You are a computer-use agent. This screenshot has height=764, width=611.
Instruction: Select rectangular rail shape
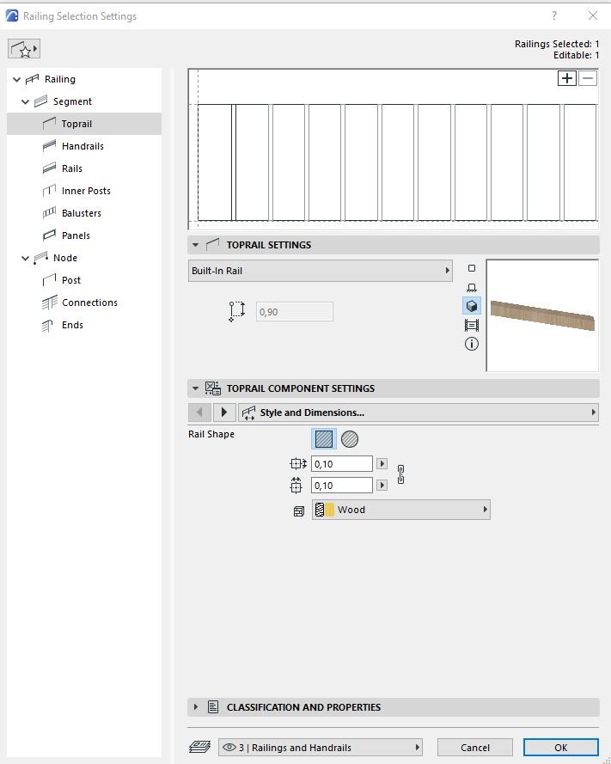(324, 439)
